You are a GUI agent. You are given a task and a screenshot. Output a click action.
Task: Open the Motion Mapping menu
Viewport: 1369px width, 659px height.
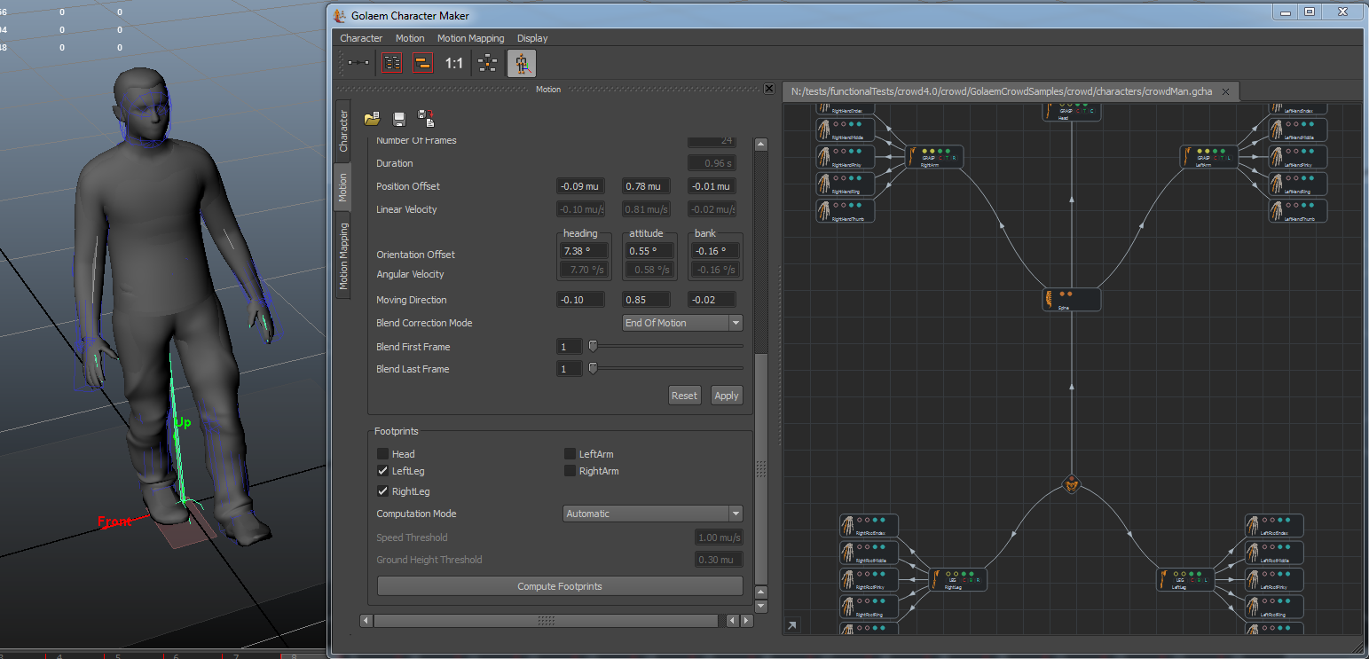(470, 38)
